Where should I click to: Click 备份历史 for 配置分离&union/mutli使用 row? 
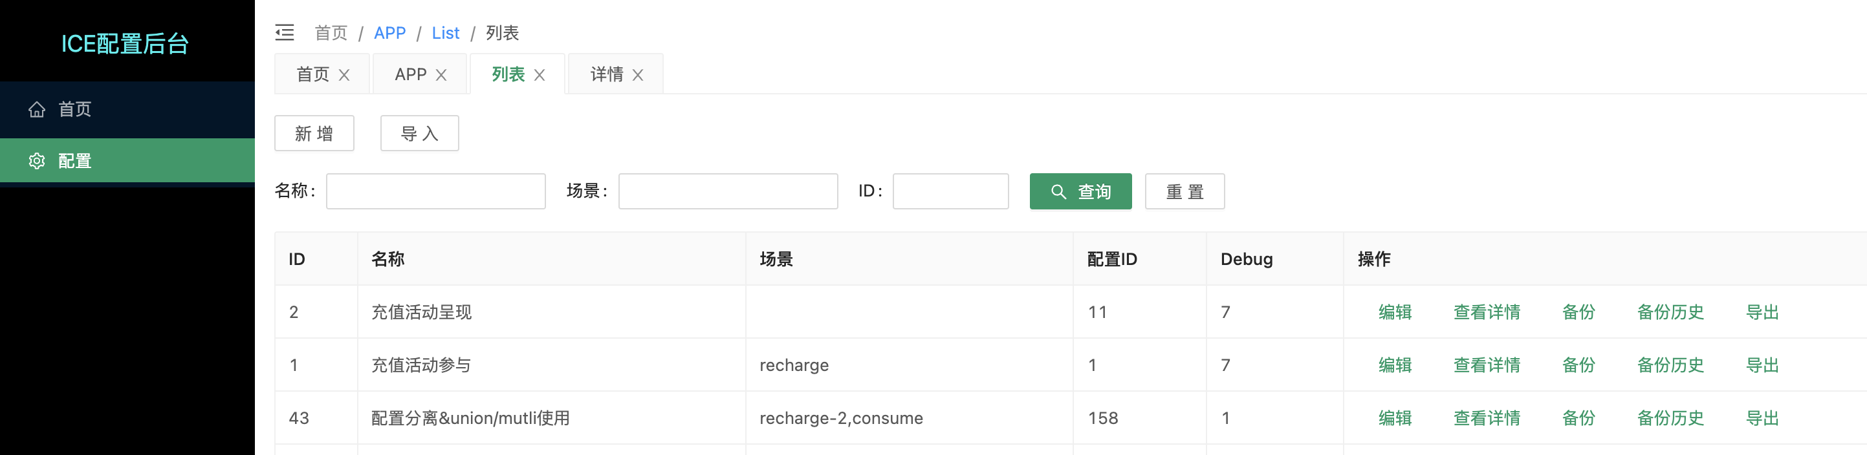tap(1670, 418)
